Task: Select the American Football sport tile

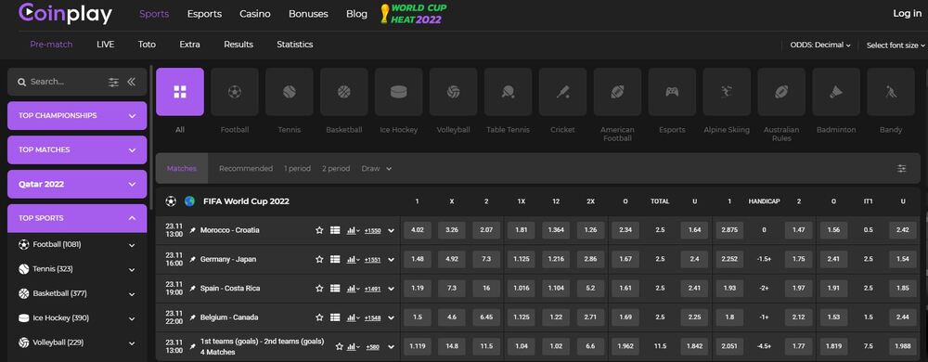Action: click(617, 92)
